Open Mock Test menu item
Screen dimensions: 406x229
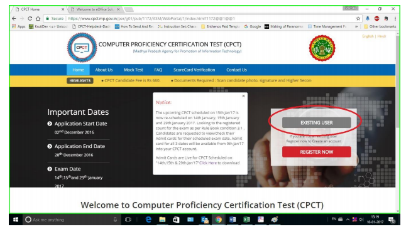point(133,70)
